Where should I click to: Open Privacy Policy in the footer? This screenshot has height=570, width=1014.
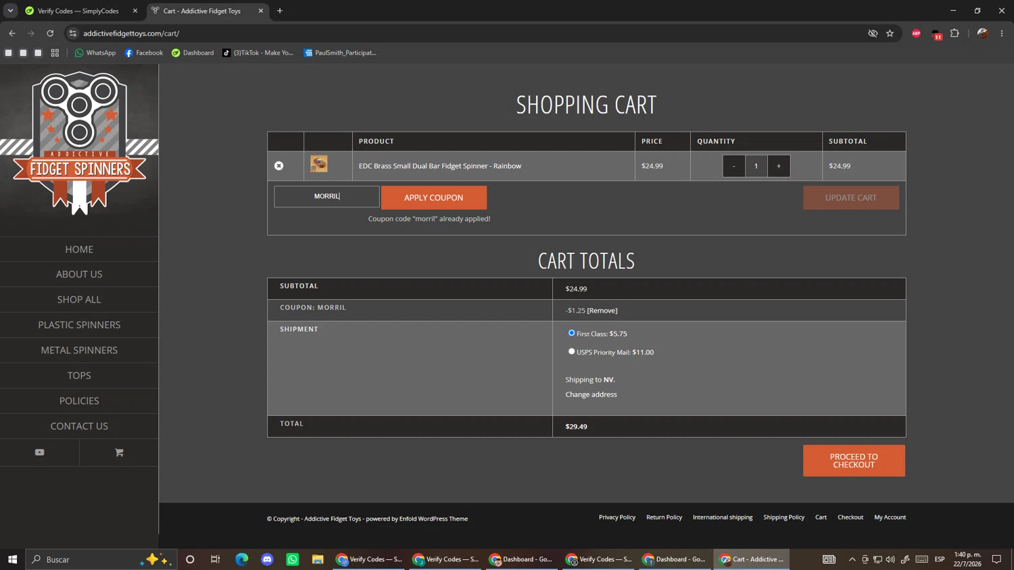(x=617, y=517)
